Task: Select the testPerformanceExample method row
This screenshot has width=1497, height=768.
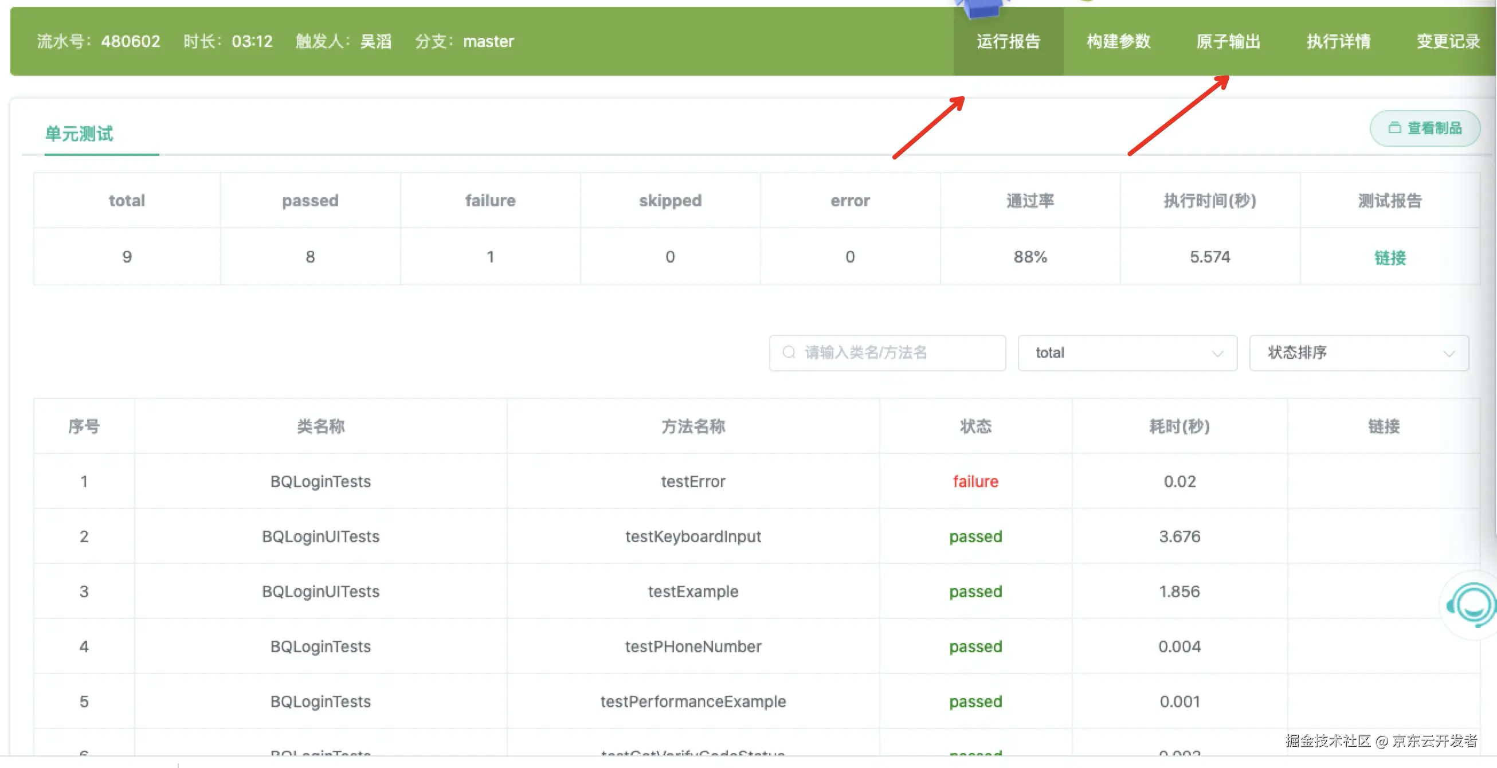Action: tap(693, 700)
